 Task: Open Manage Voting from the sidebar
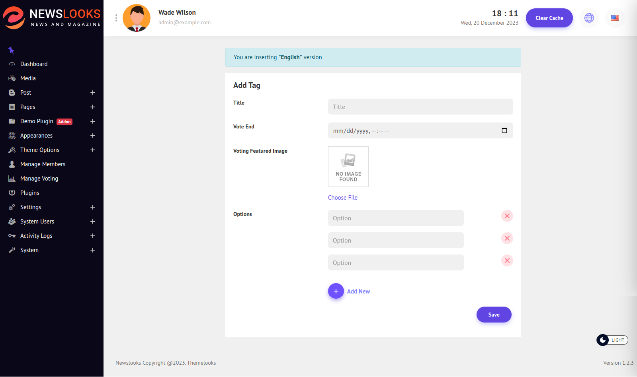[39, 179]
